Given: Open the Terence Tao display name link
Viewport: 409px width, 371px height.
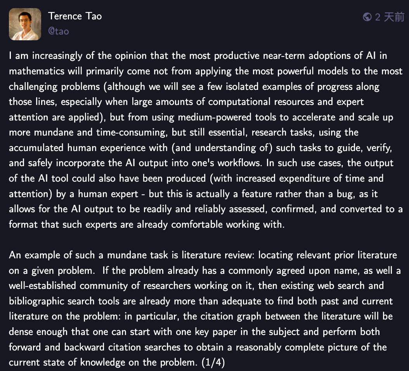Looking at the screenshot, I should click(x=75, y=17).
